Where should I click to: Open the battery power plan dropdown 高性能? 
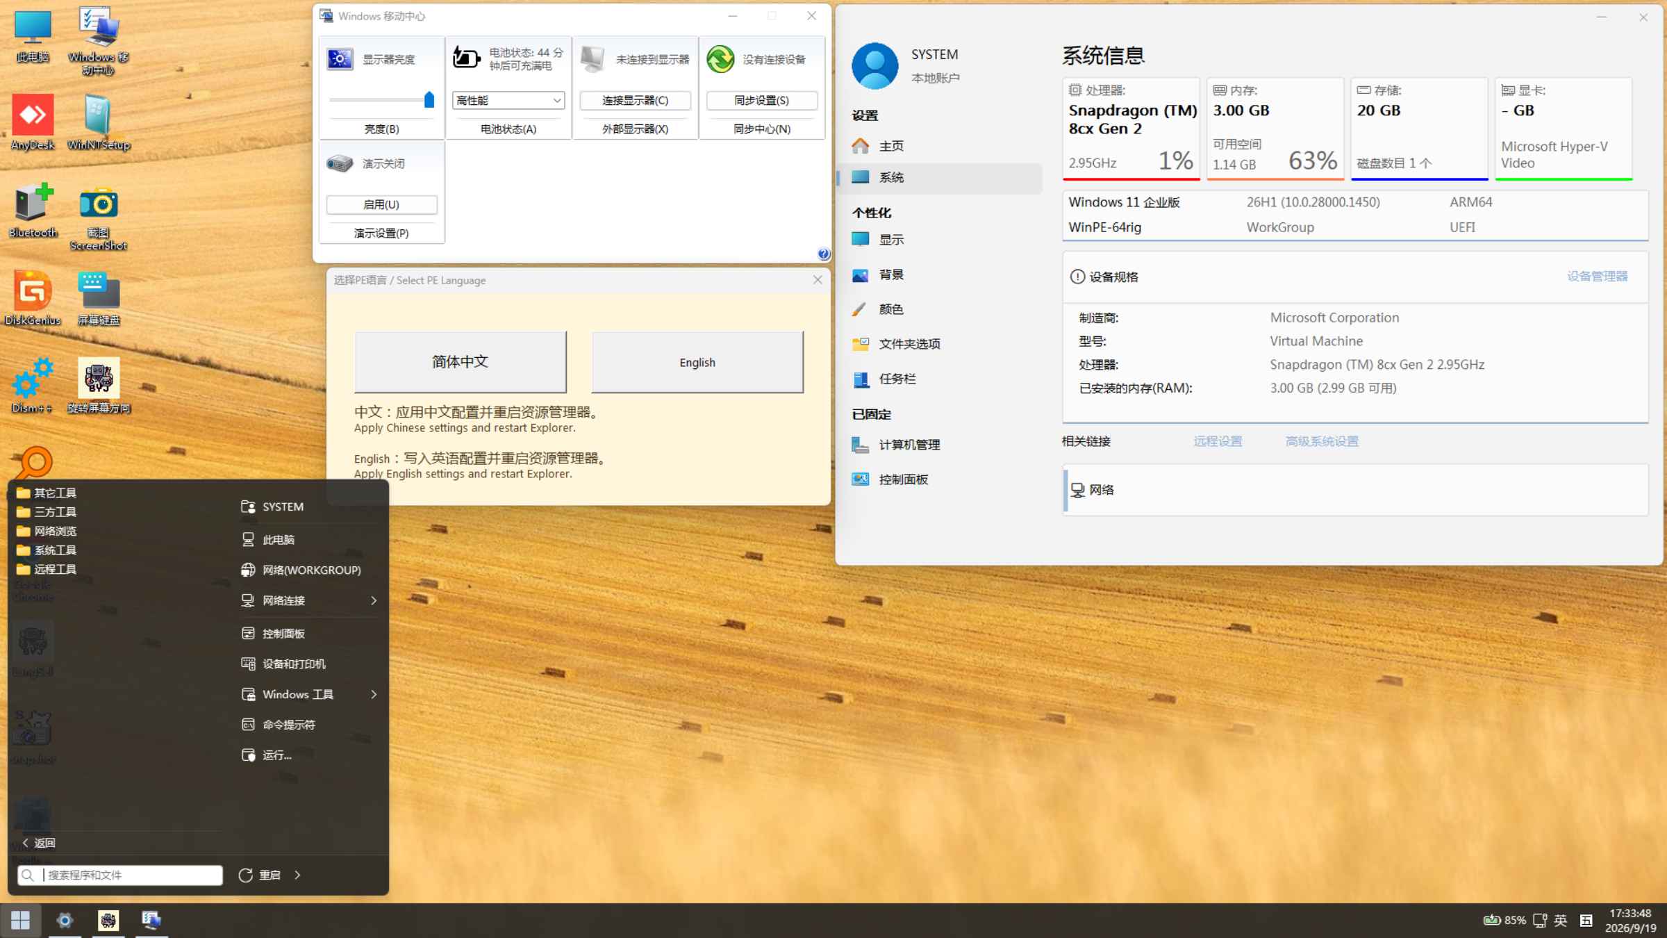point(508,101)
